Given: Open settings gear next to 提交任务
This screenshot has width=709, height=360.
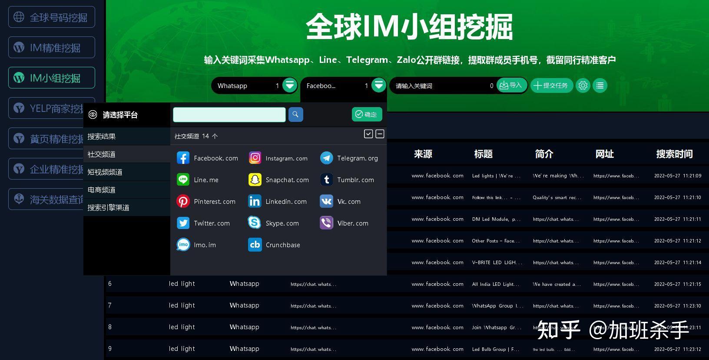Looking at the screenshot, I should coord(583,85).
